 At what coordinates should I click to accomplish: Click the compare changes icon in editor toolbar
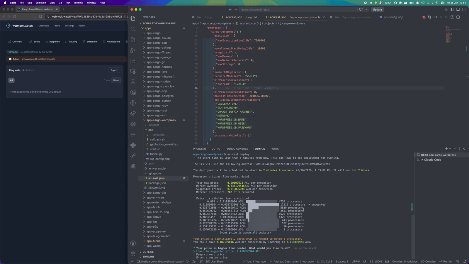pos(429,17)
